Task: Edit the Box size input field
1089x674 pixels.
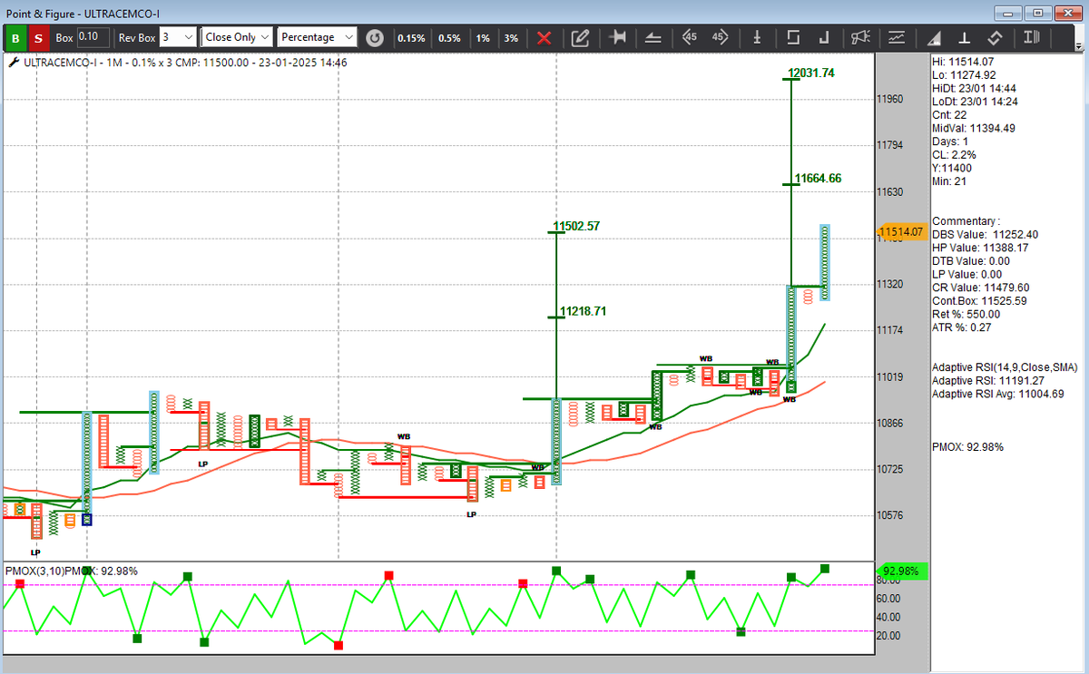Action: coord(93,37)
